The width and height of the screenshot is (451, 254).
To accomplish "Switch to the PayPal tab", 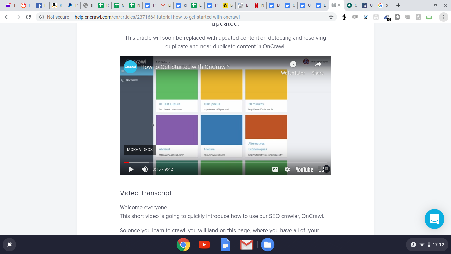I will tap(73, 5).
